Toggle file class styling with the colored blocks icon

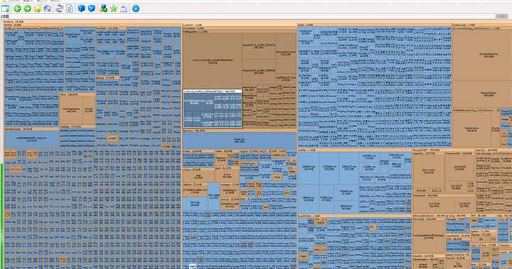click(104, 9)
